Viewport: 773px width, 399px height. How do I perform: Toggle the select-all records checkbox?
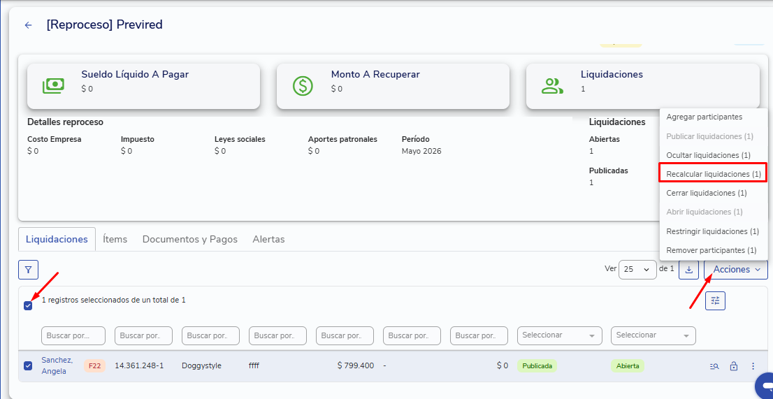click(x=28, y=306)
